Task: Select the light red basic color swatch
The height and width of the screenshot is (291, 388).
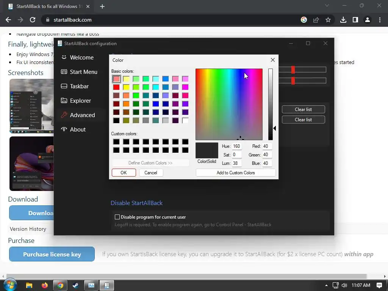Action: pos(116,79)
